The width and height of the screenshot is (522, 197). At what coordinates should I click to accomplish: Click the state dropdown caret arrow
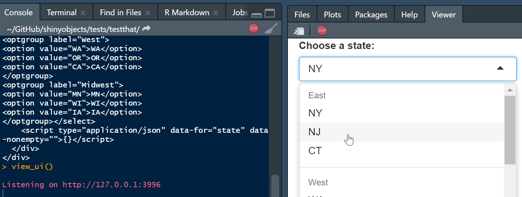(x=500, y=68)
